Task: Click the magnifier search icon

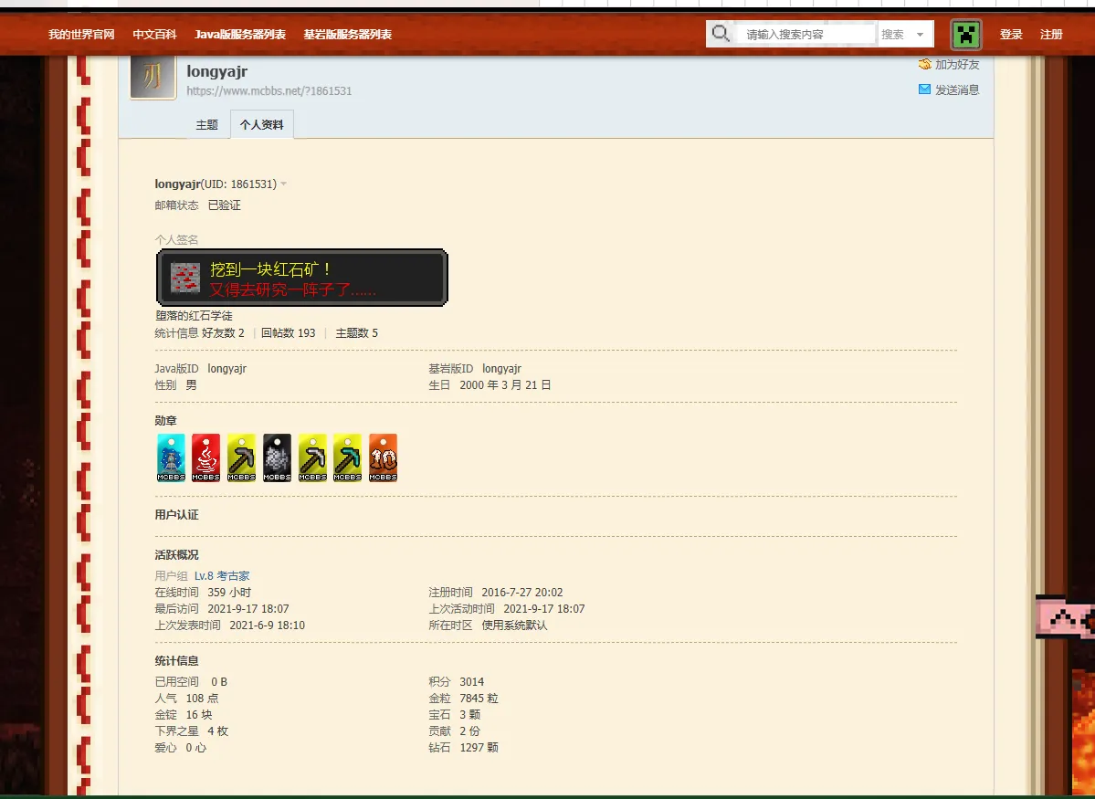Action: [x=721, y=34]
